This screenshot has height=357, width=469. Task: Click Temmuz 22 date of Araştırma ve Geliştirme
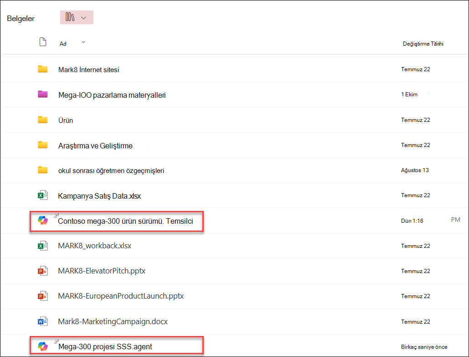pyautogui.click(x=416, y=145)
